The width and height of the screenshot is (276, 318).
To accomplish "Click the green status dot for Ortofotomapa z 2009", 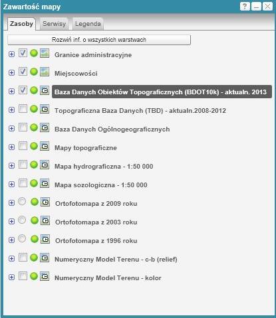I will (x=35, y=202).
